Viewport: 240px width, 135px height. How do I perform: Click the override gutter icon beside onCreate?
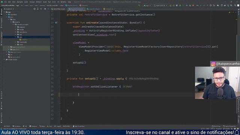pos(56,22)
